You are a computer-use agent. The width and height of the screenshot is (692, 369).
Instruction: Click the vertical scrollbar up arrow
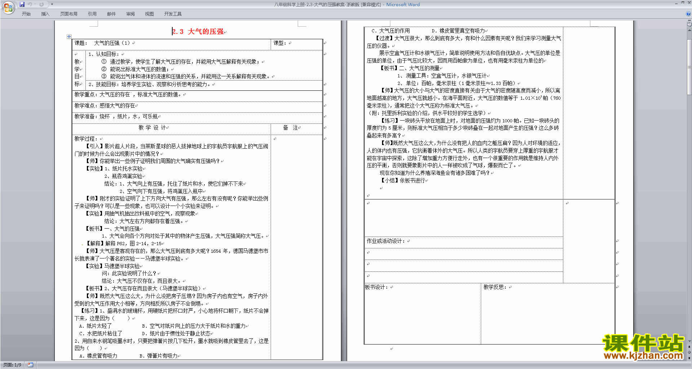689,30
